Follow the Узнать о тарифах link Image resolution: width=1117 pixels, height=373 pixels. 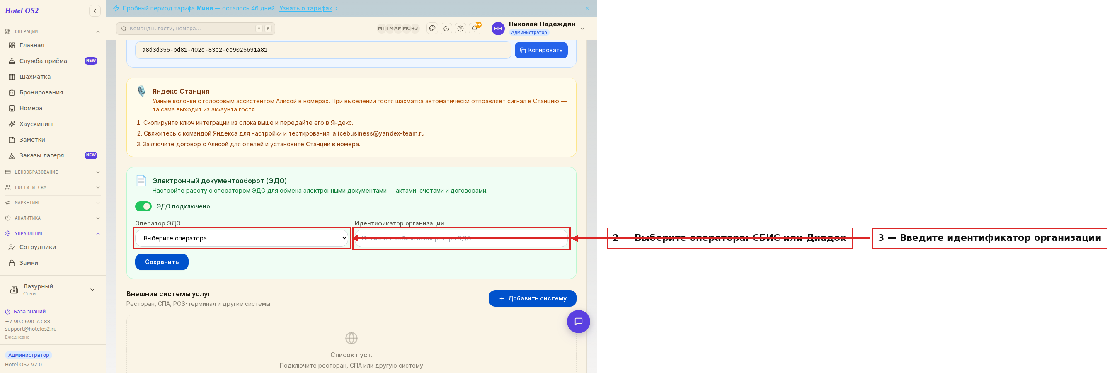(x=306, y=8)
